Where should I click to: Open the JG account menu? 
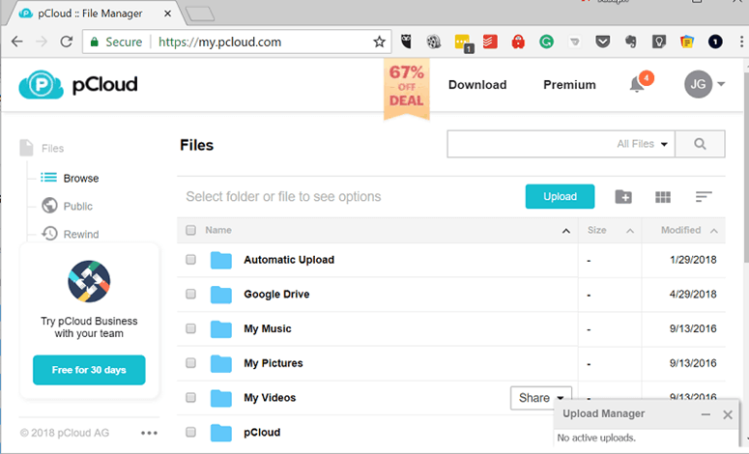tap(705, 84)
